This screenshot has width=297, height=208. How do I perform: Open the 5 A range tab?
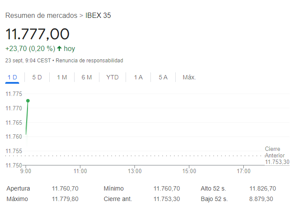tap(163, 77)
